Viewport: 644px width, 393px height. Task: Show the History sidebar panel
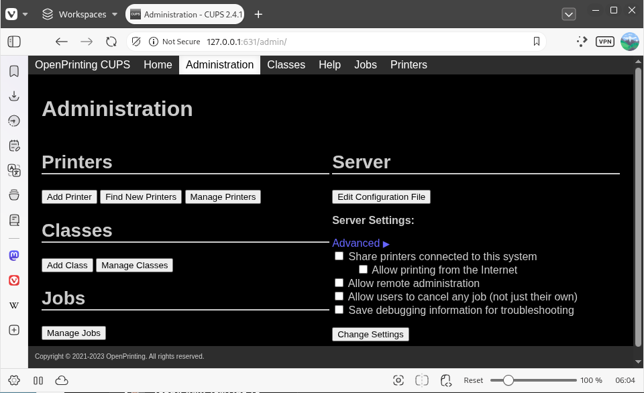(x=14, y=121)
